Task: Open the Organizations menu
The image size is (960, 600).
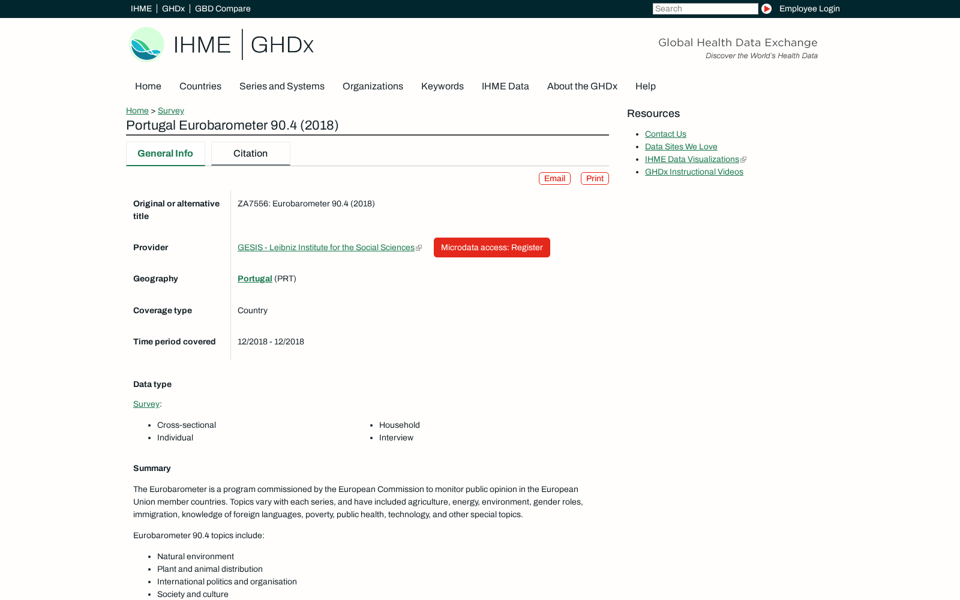Action: (373, 86)
